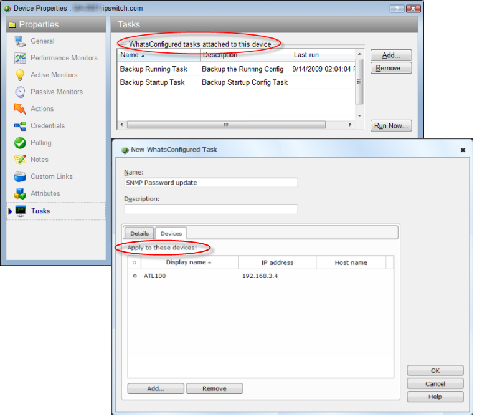Click the 192.168.3.4 IP address cell
Viewport: 477px width, 419px height.
pos(260,276)
